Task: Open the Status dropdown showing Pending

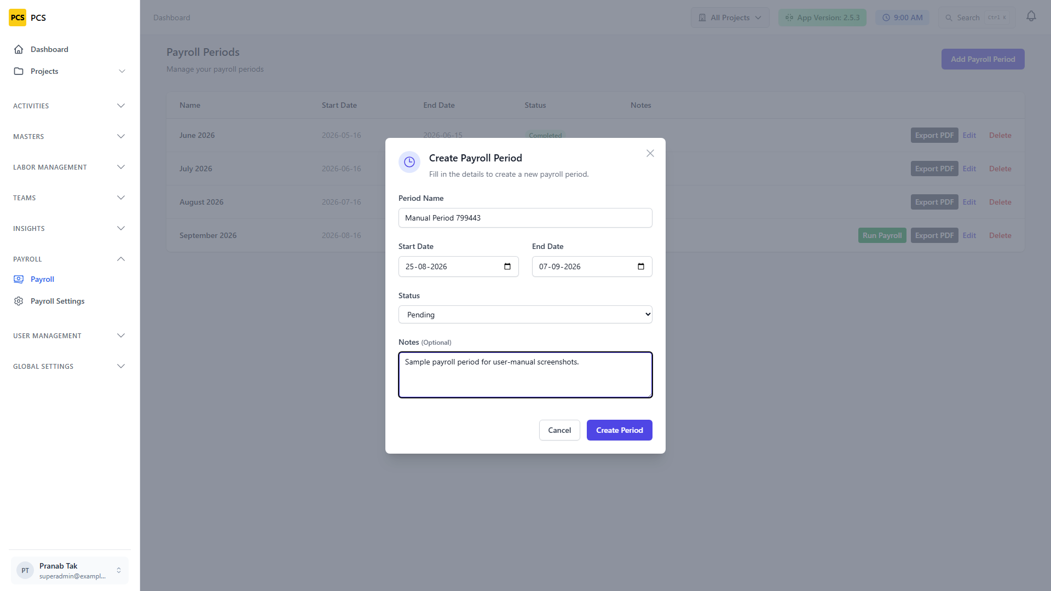Action: [x=525, y=315]
